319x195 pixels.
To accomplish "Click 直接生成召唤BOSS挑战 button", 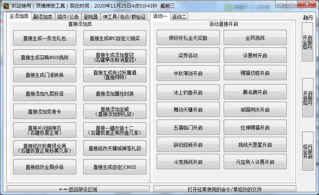I will coord(45,57).
